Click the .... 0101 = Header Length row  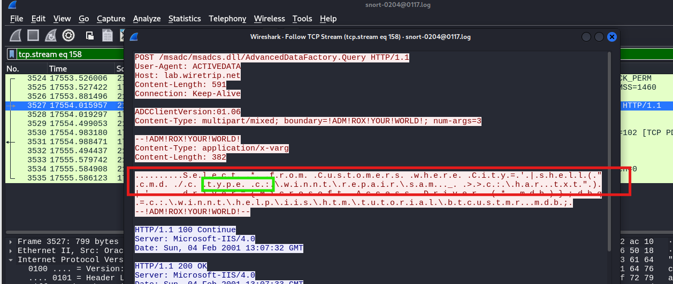tap(76, 278)
